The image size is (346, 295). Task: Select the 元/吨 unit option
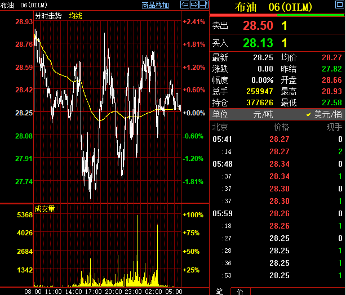pyautogui.click(x=263, y=114)
